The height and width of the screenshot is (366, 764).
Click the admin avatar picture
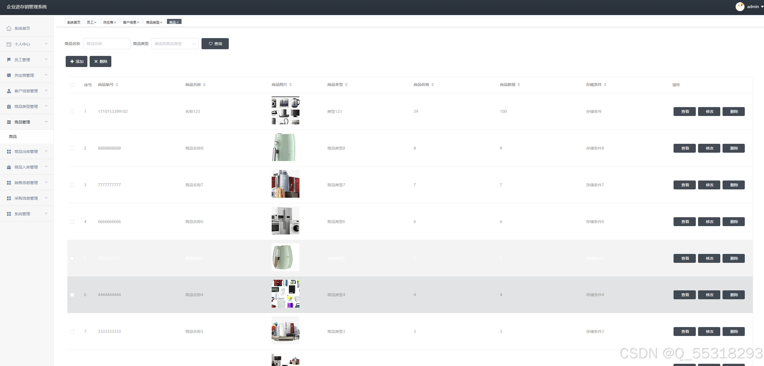[x=740, y=6]
